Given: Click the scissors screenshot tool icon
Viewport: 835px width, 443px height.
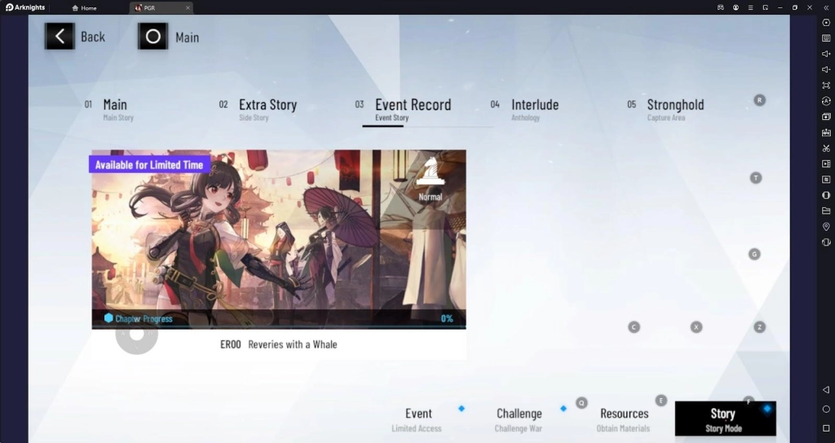Looking at the screenshot, I should tap(826, 148).
